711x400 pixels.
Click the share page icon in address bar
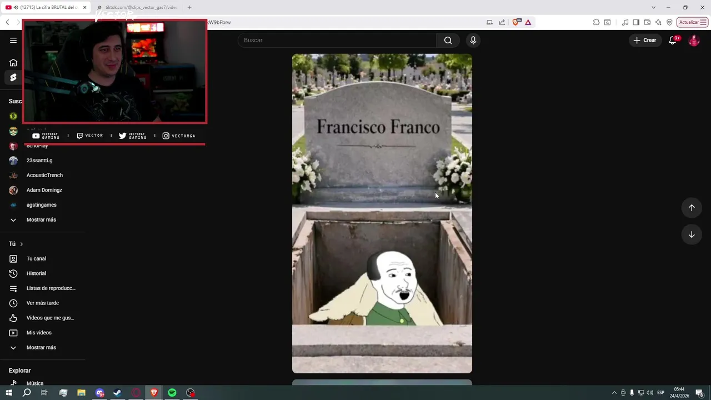(x=502, y=22)
